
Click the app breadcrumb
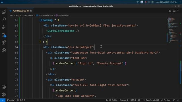[x=17, y=15]
